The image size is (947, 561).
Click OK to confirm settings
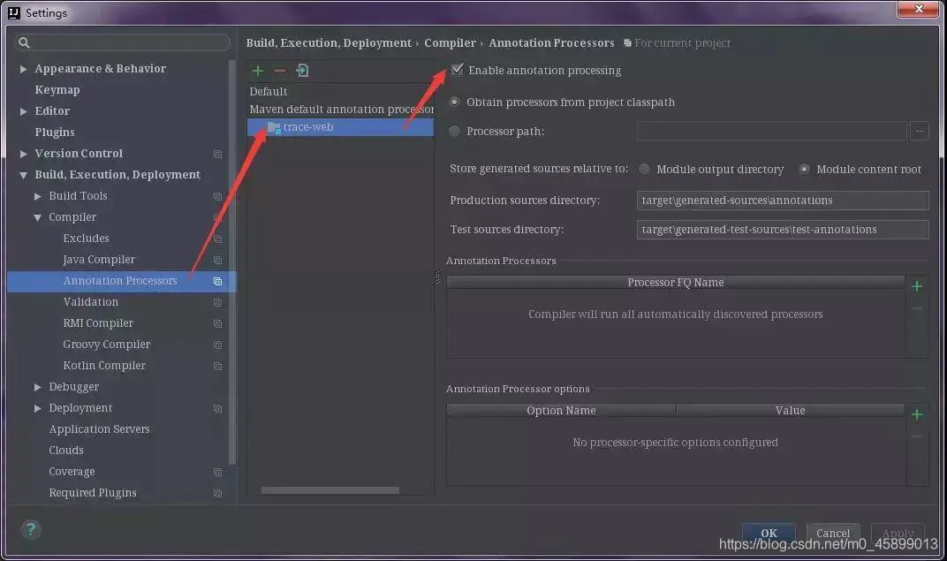coord(769,533)
